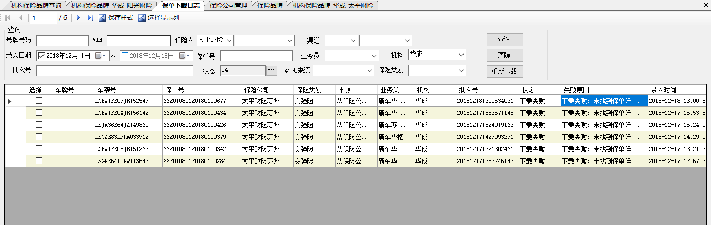Viewport: 711px width, 225px height.
Task: Open calendar for end date 2018年12月18日
Action: click(x=185, y=56)
